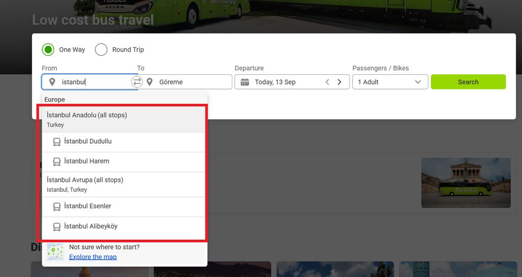Click bus icon next to İstanbul Alibeyköy
The height and width of the screenshot is (277, 522).
click(57, 227)
